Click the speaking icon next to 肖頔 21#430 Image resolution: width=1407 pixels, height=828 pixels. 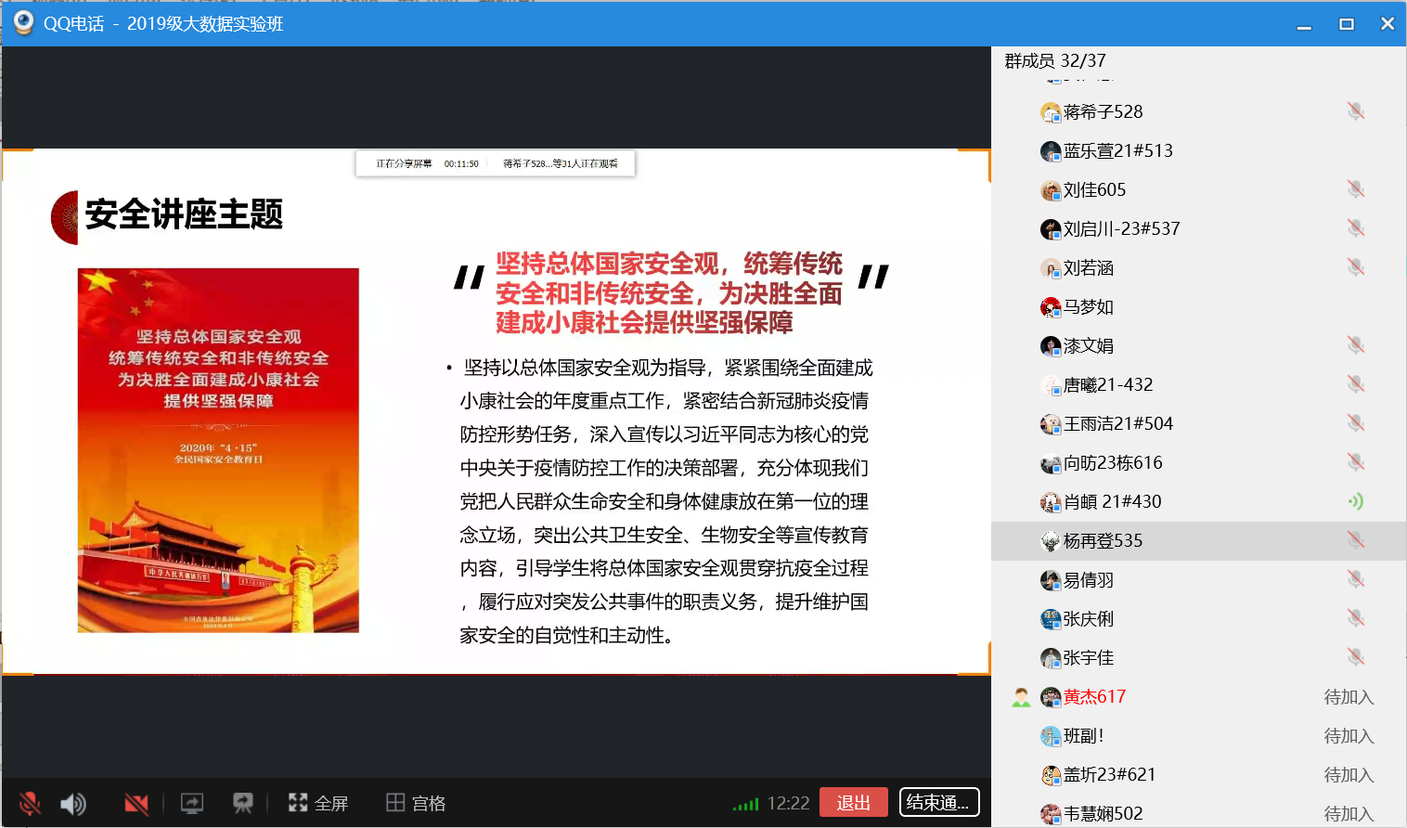click(1355, 501)
